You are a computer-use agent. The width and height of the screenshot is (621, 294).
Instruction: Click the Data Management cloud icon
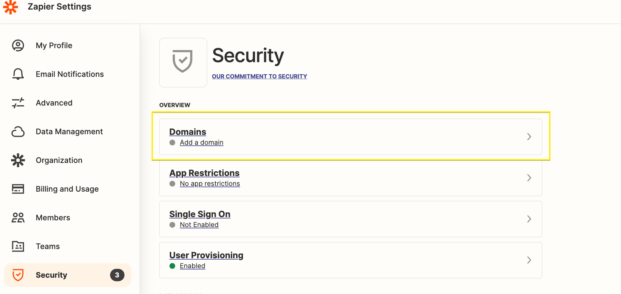click(x=18, y=132)
